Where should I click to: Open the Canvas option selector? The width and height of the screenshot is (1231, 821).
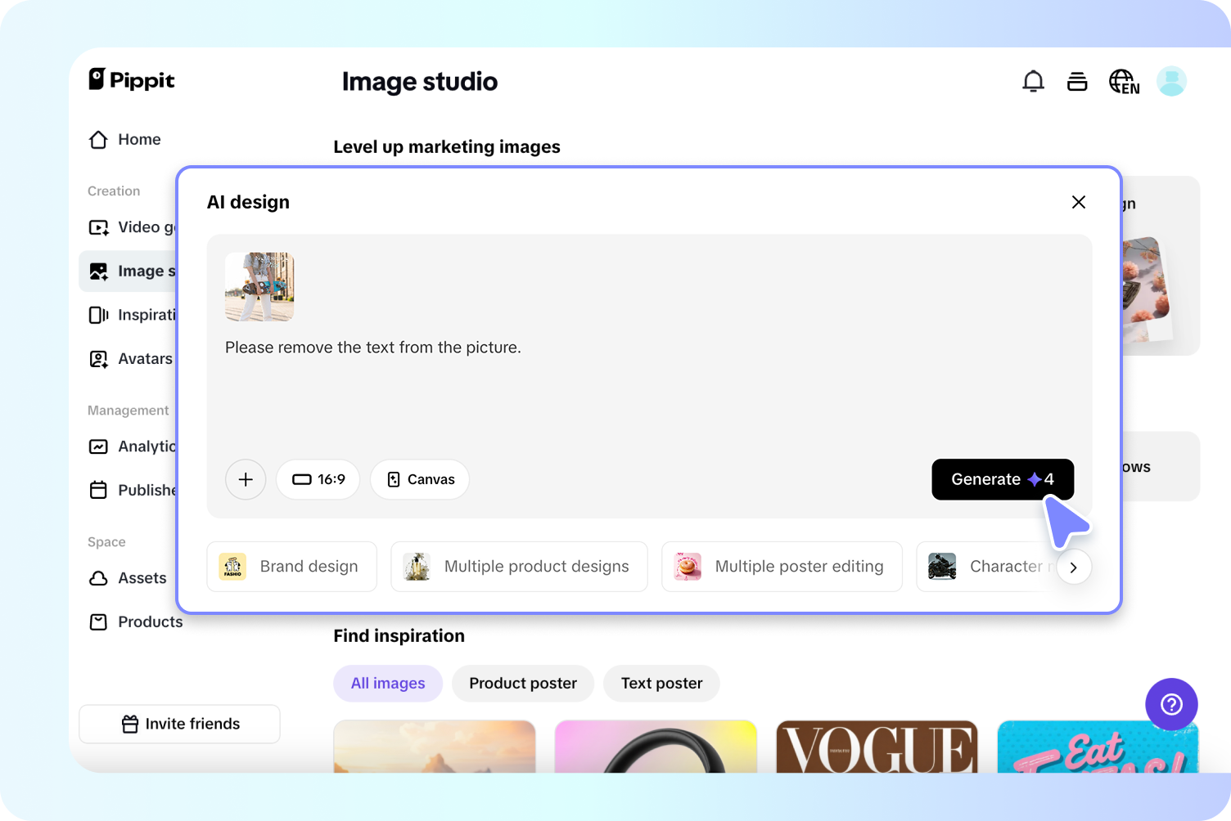[420, 479]
